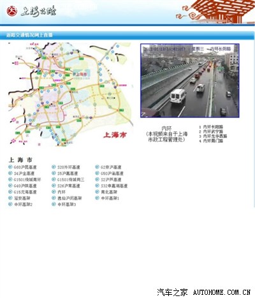This screenshot has height=298, width=255.
Task: Click the bullet icon beside G40沪陕高速
Action: [x=10, y=186]
